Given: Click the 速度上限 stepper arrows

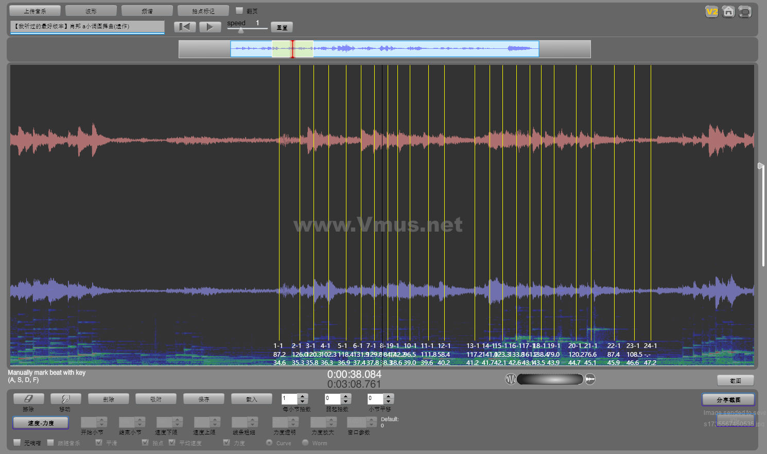Looking at the screenshot, I should coord(215,422).
